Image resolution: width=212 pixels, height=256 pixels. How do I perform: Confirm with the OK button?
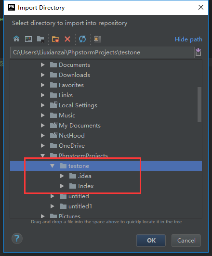(151, 241)
